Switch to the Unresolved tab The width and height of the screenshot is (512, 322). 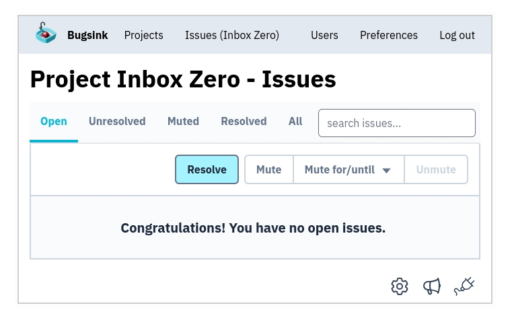coord(117,122)
